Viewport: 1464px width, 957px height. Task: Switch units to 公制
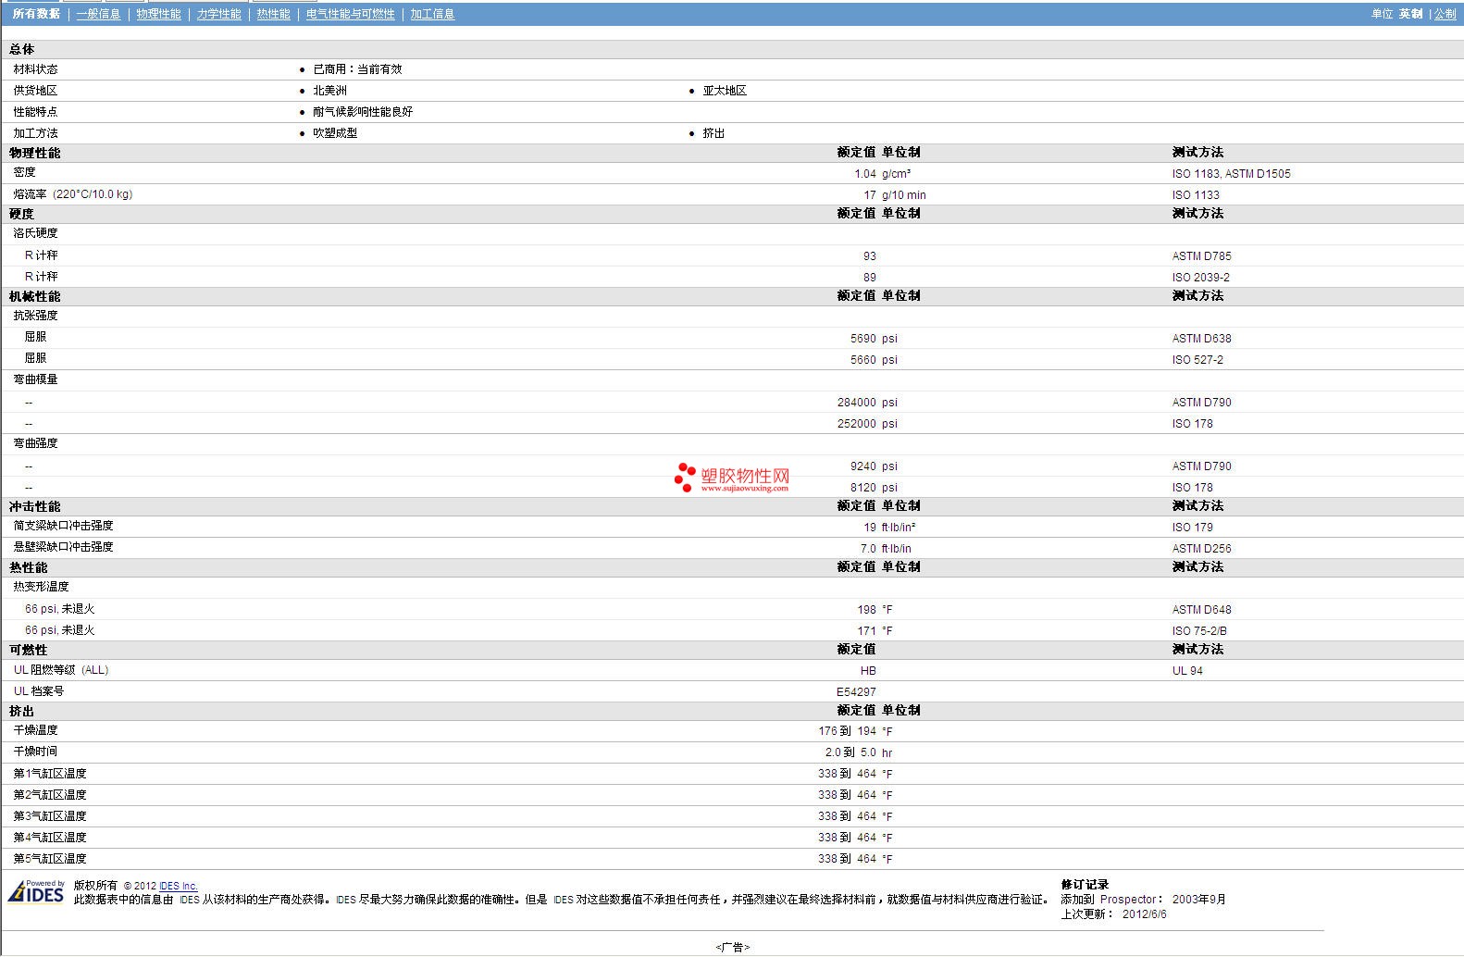[x=1445, y=14]
